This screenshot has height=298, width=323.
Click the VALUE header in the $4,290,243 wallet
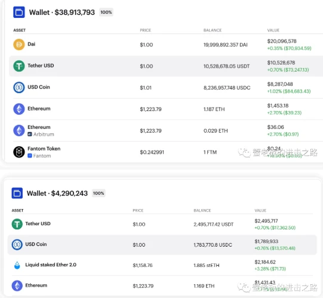(260, 210)
